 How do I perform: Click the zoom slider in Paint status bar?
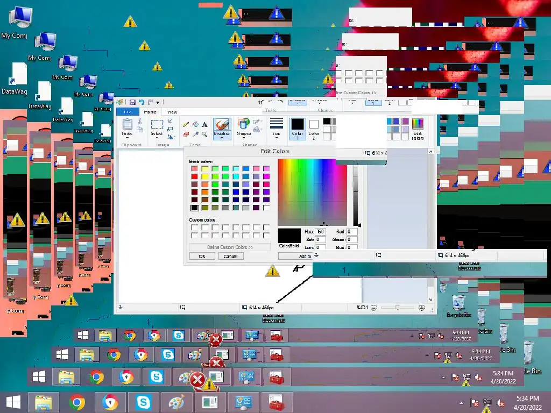click(398, 308)
